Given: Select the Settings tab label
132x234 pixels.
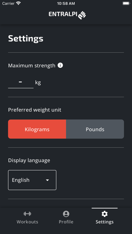Looking at the screenshot, I should click(104, 222).
